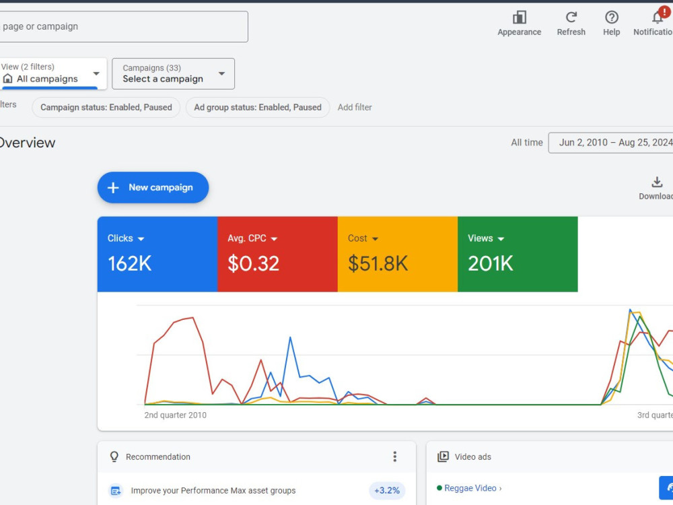Open the Avg. CPC metric dropdown

click(275, 239)
